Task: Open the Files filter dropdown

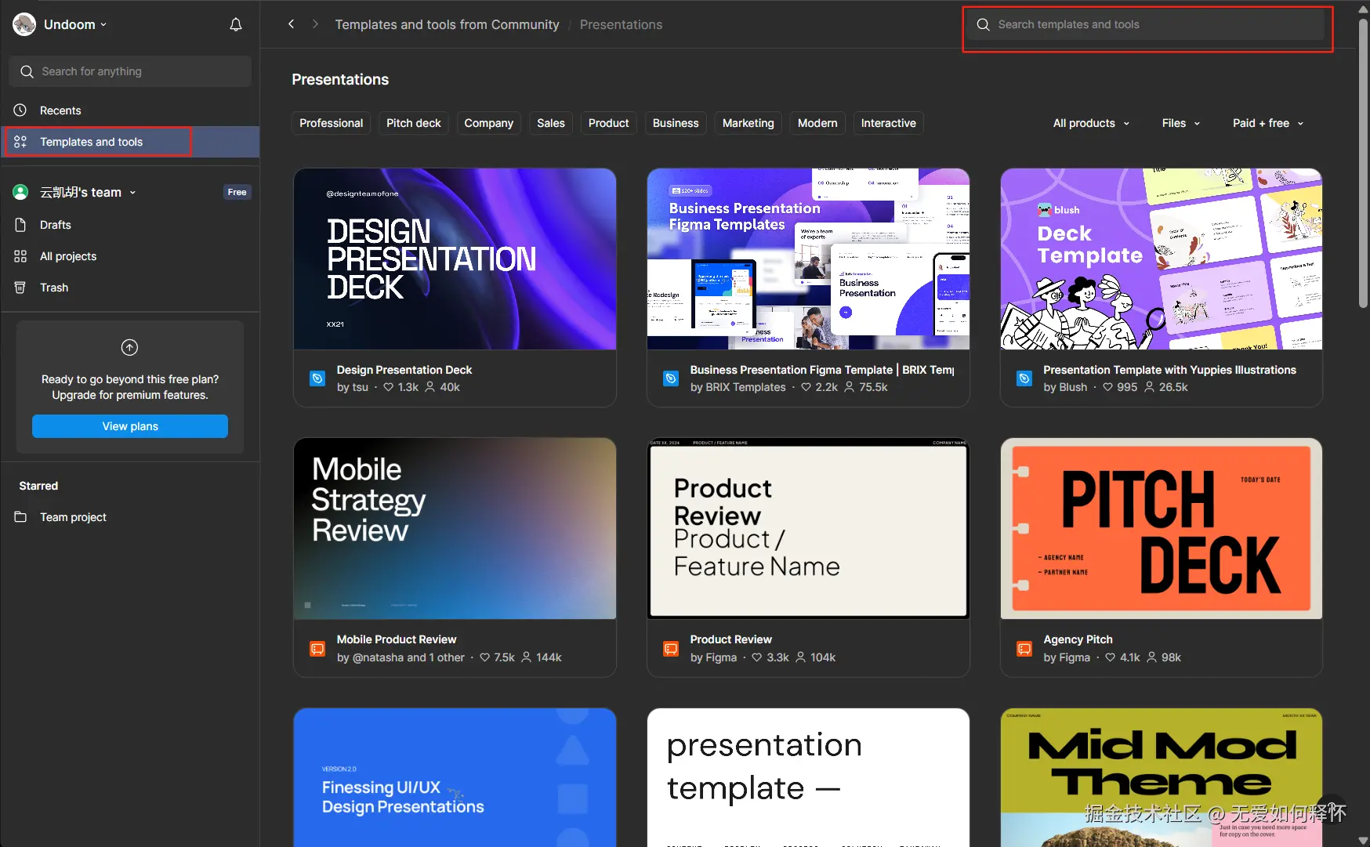Action: coord(1180,123)
